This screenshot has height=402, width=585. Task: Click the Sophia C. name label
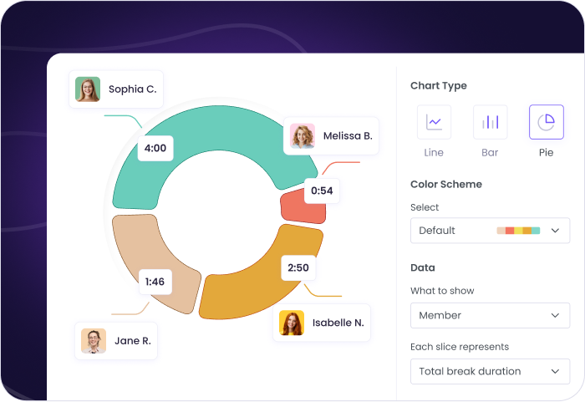132,89
